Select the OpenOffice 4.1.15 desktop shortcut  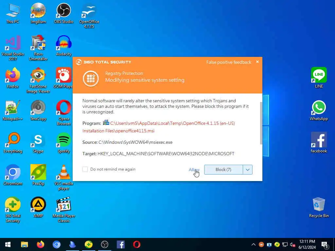tap(89, 16)
